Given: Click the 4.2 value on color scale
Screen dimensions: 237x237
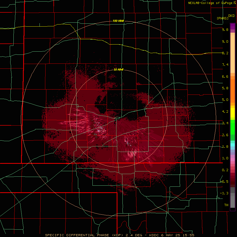Looking at the screenshot, I should click(x=225, y=112).
